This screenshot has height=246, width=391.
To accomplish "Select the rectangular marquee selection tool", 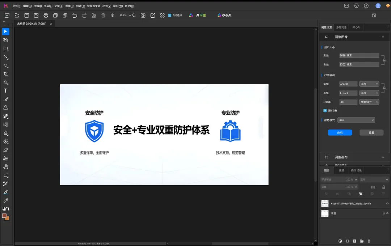I will tap(6, 49).
